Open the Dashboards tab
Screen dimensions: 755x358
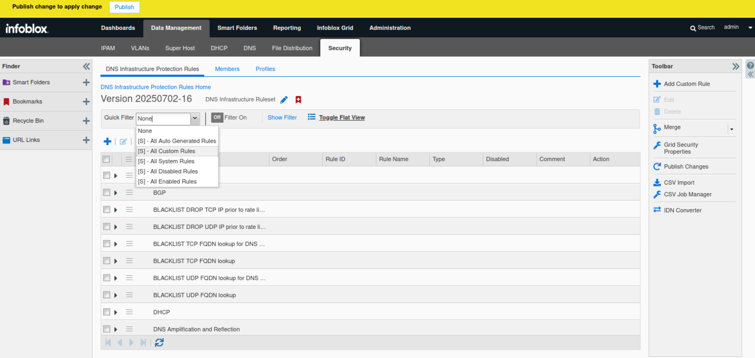pos(118,28)
